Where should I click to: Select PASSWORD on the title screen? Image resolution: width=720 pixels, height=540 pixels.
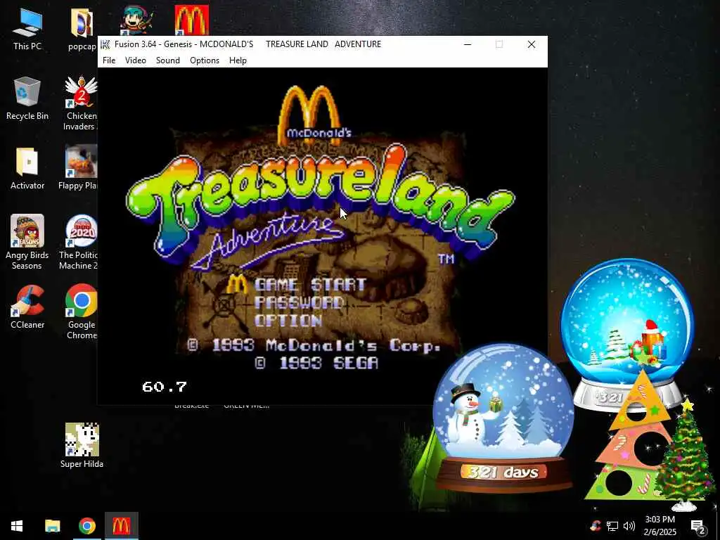299,302
